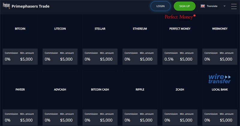Click the UK flag language icon
Screen dimensions: 240x126
203,6
